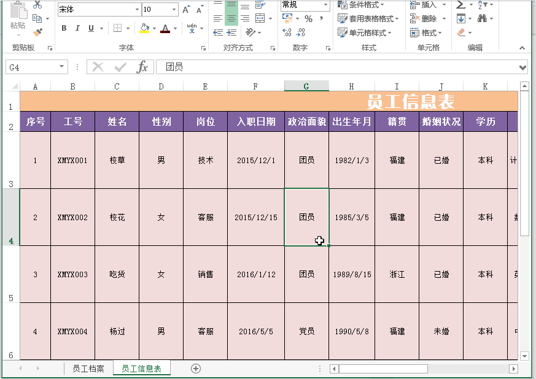
Task: Open the 格式 format menu
Action: [x=426, y=33]
